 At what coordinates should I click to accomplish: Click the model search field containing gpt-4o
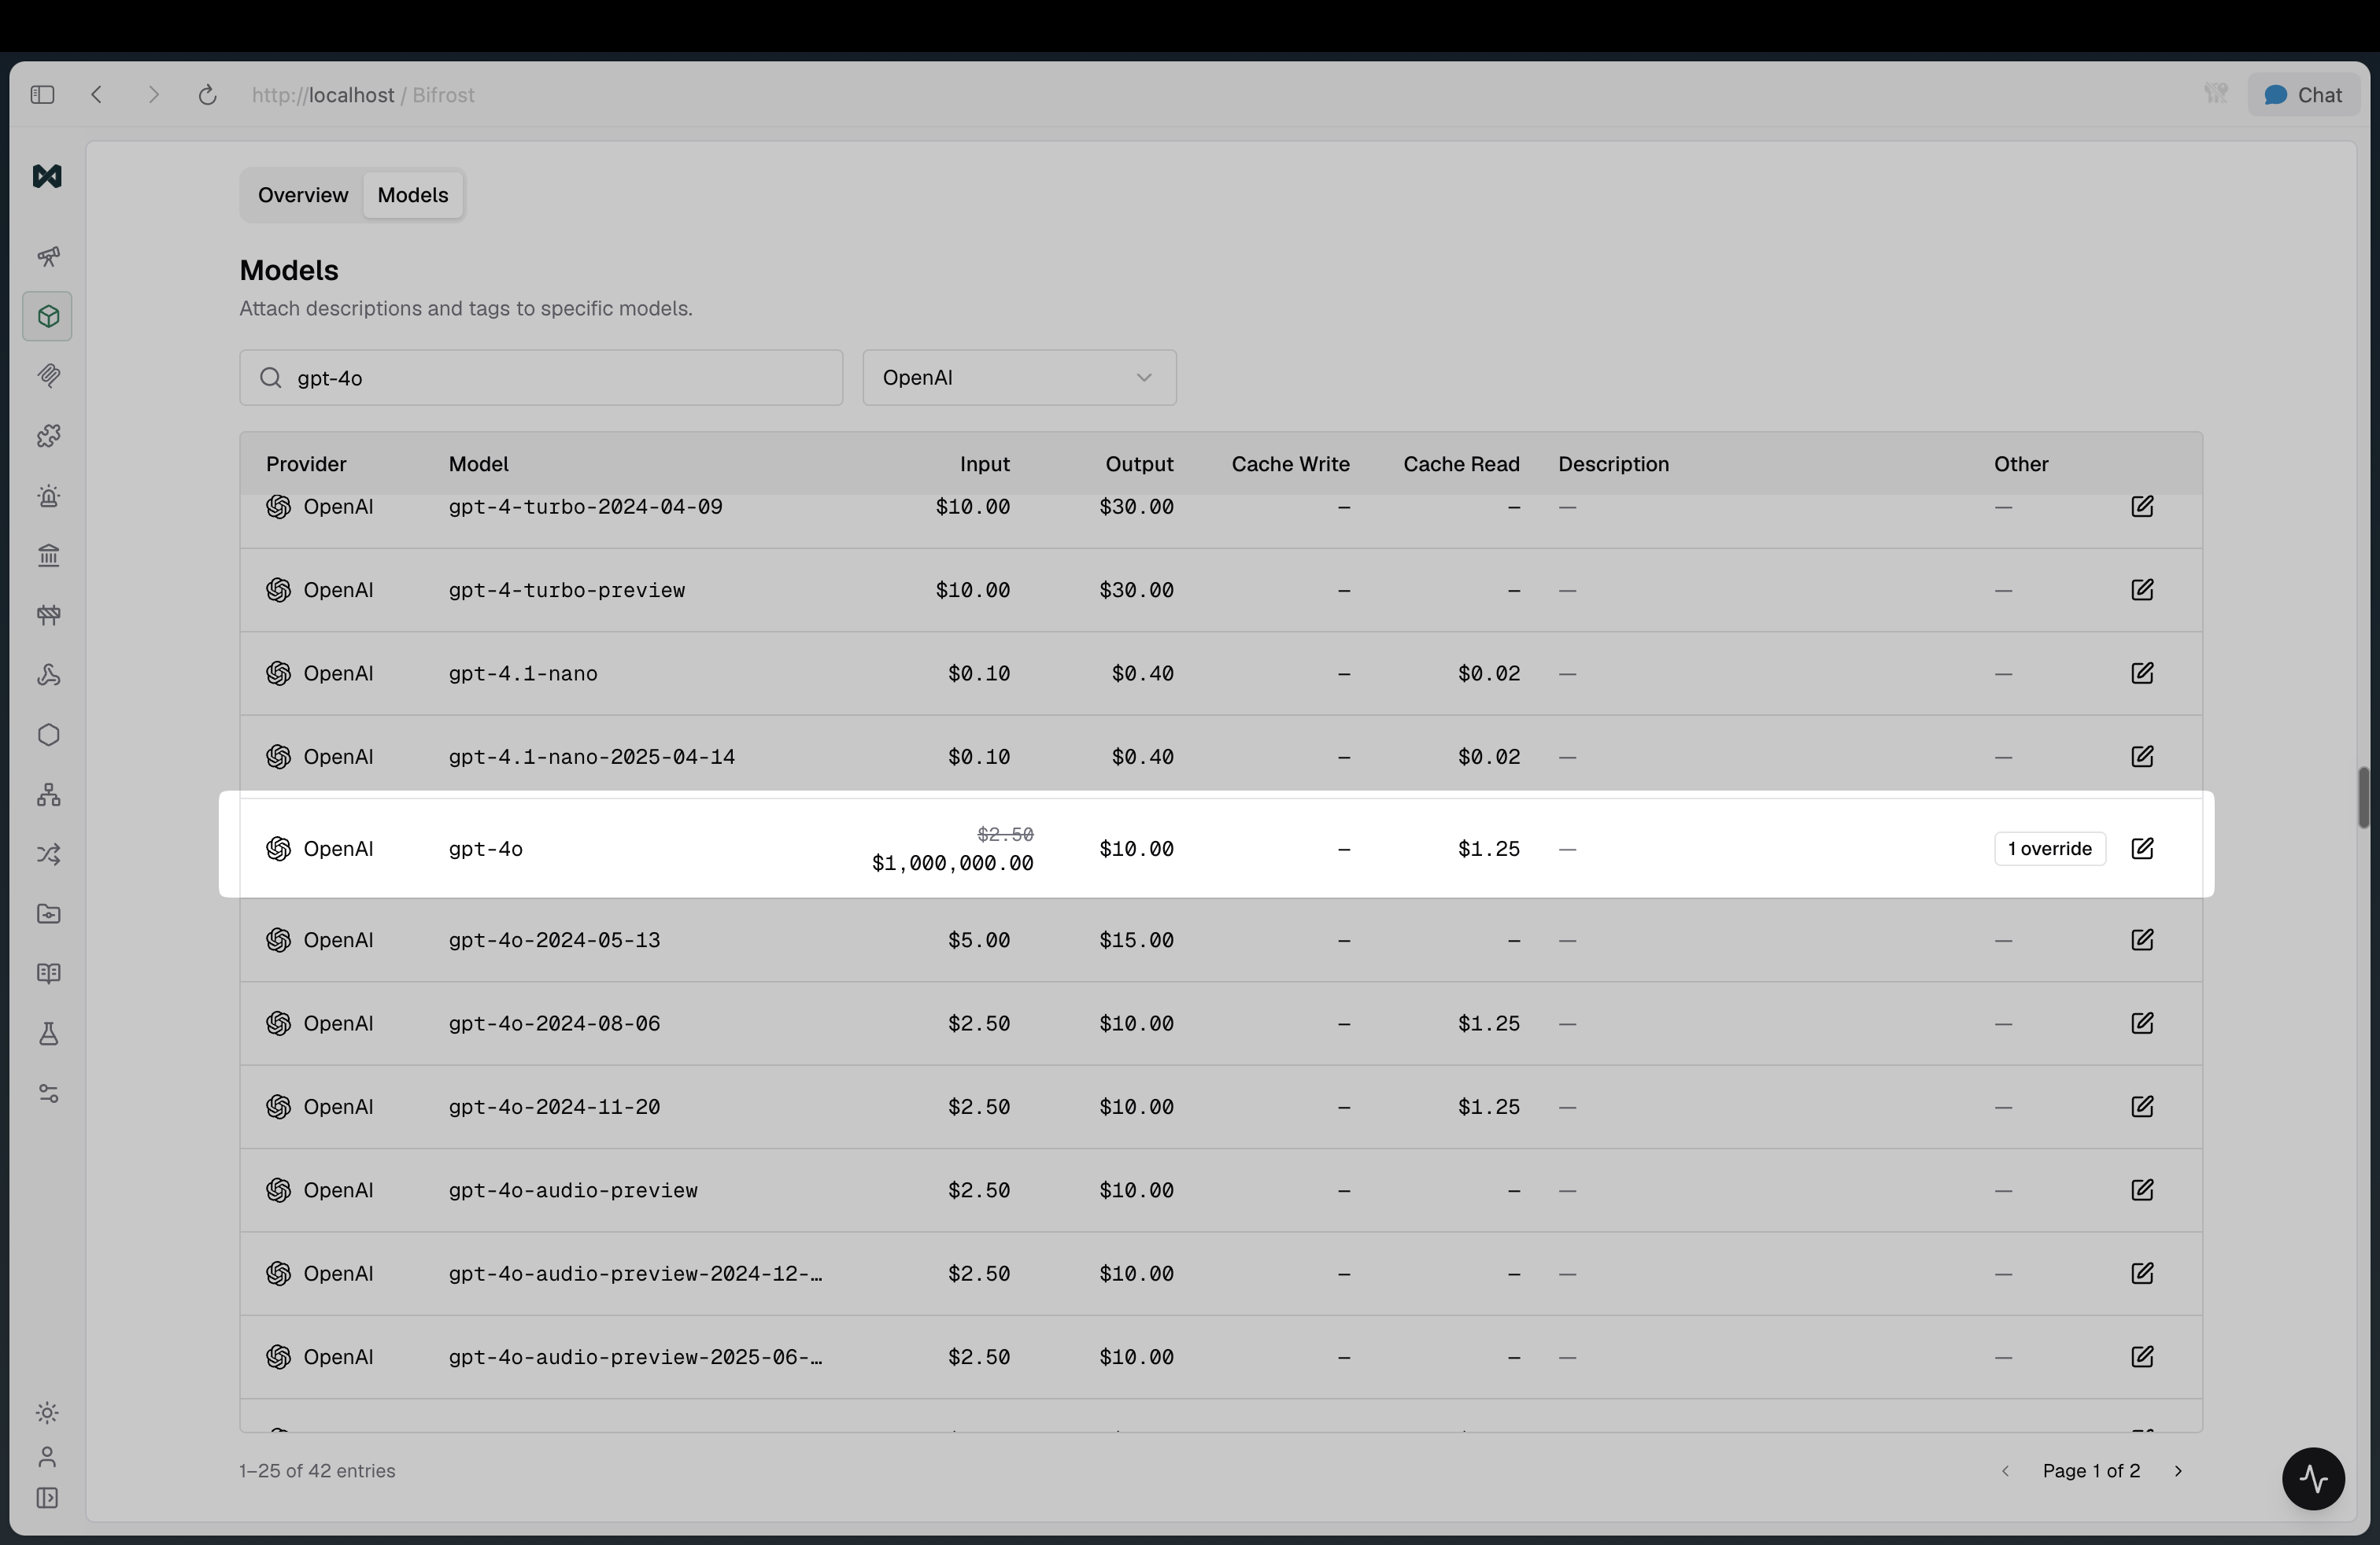click(x=541, y=378)
